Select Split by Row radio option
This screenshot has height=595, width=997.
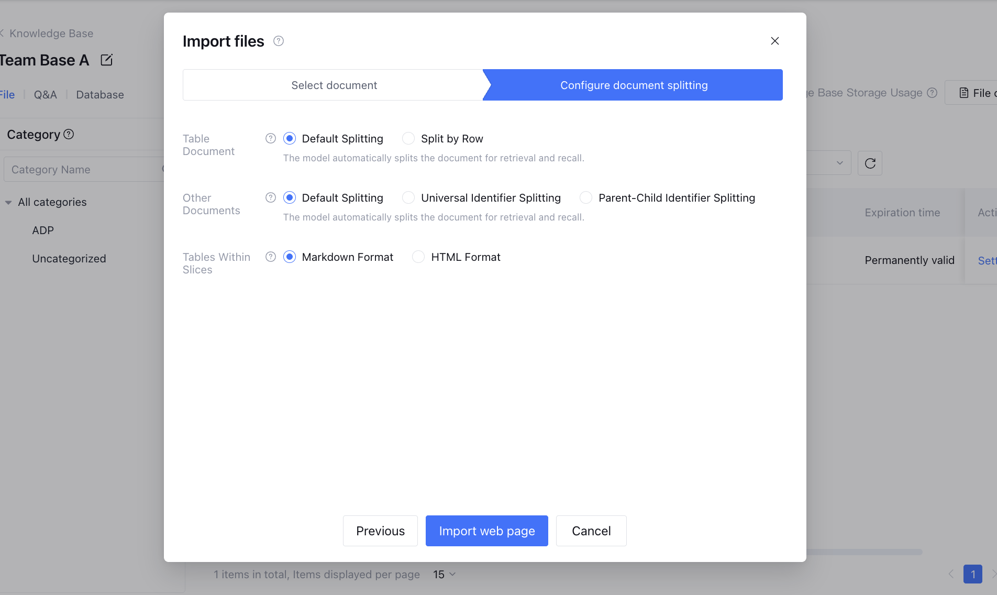pyautogui.click(x=408, y=138)
